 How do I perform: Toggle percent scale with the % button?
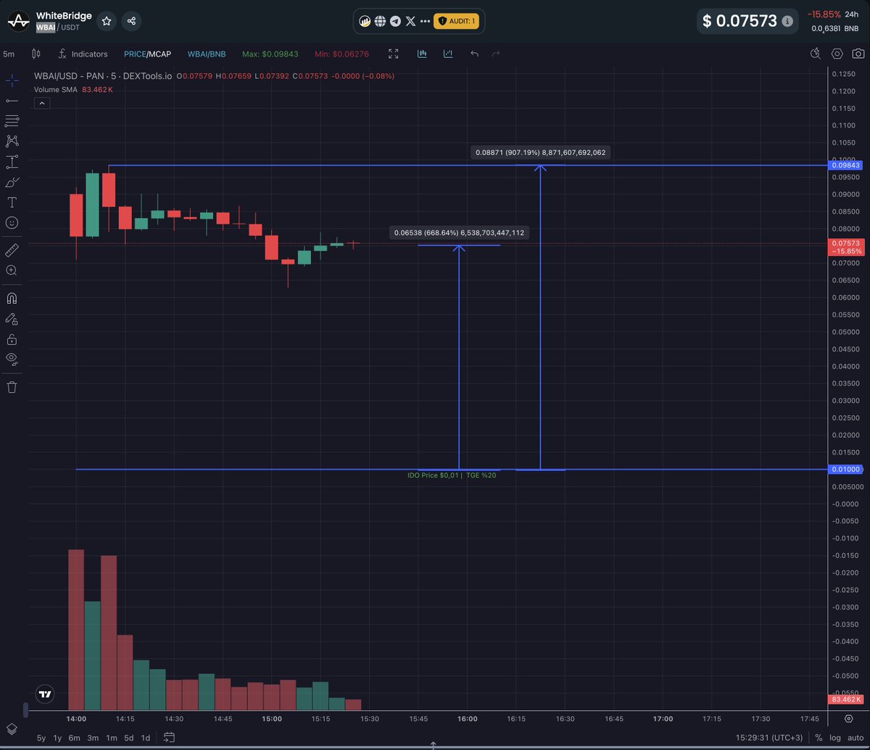pyautogui.click(x=819, y=738)
